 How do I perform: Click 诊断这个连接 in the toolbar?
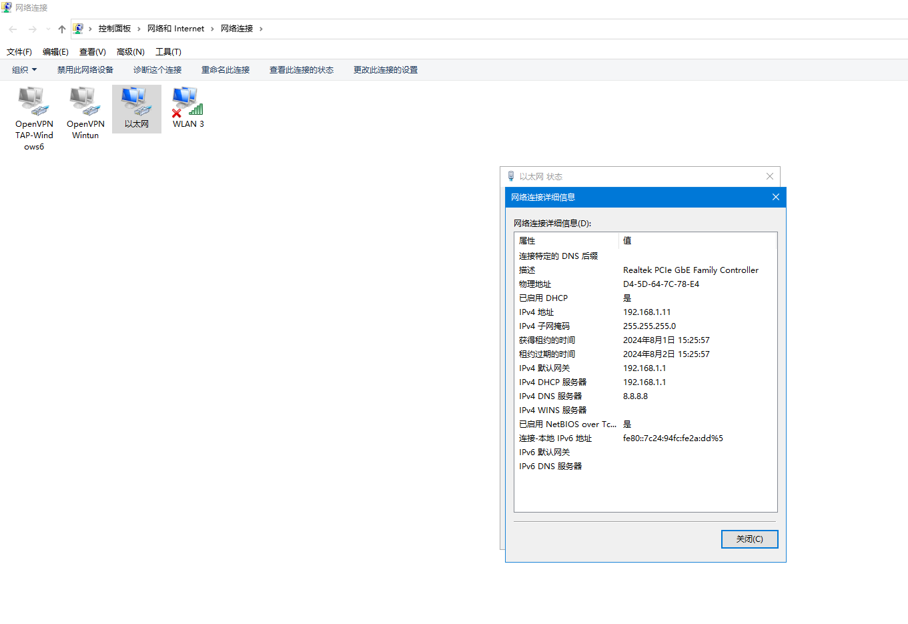157,70
